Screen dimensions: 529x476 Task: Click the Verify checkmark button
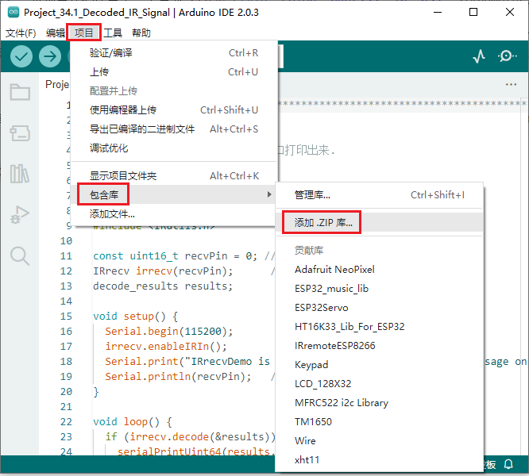[x=21, y=56]
